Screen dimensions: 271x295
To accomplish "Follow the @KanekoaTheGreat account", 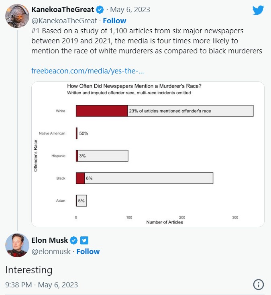I will click(x=114, y=21).
